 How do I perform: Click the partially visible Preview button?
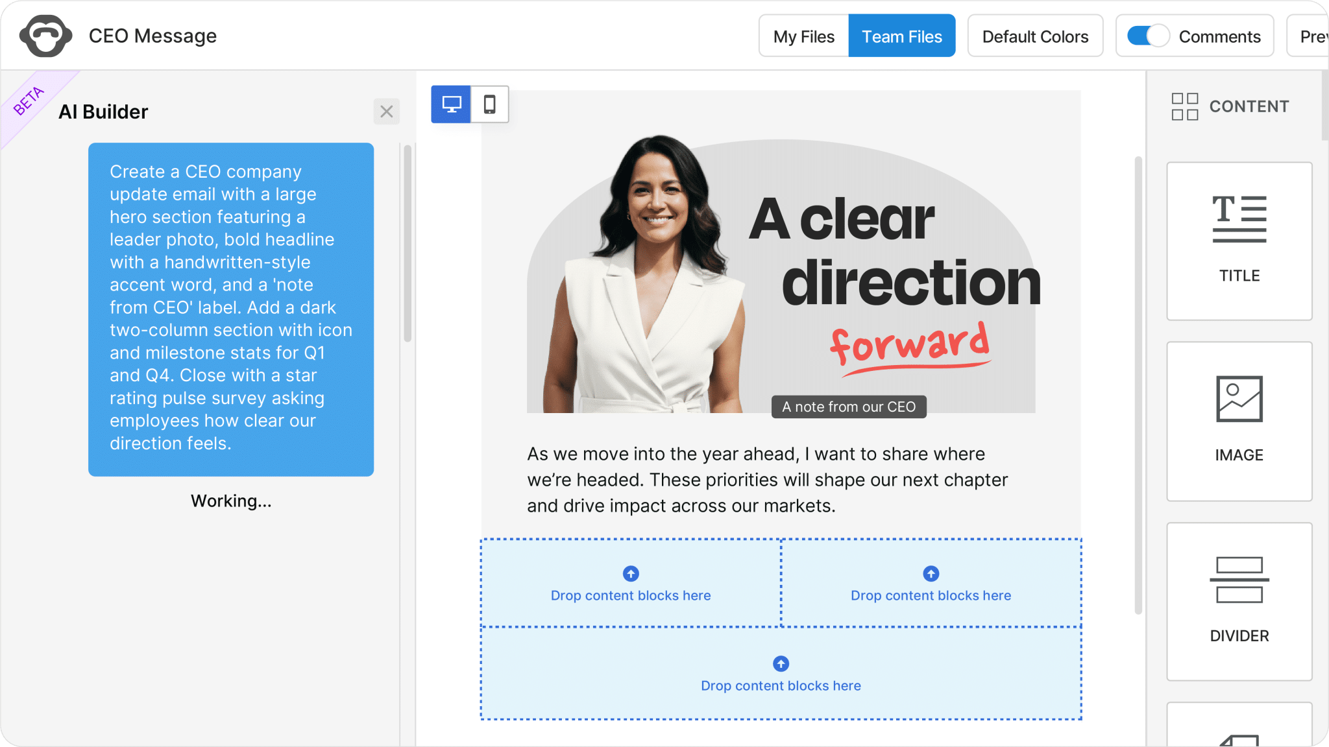click(1308, 36)
